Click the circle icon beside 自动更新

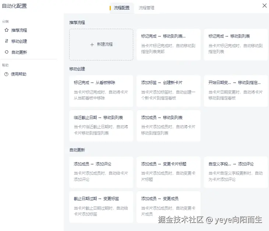pyautogui.click(x=7, y=52)
